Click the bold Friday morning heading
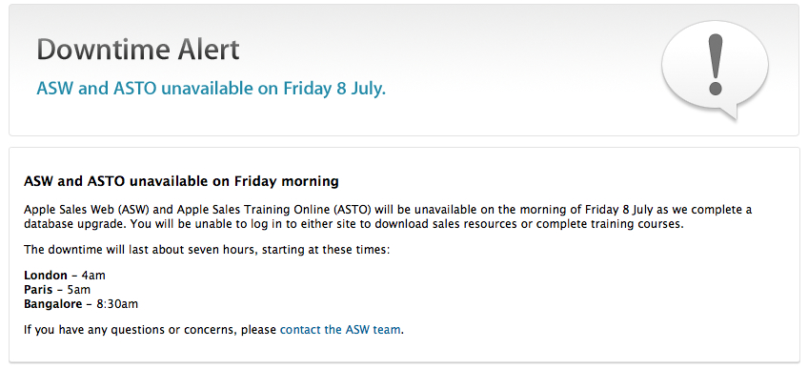The width and height of the screenshot is (808, 369). click(181, 181)
